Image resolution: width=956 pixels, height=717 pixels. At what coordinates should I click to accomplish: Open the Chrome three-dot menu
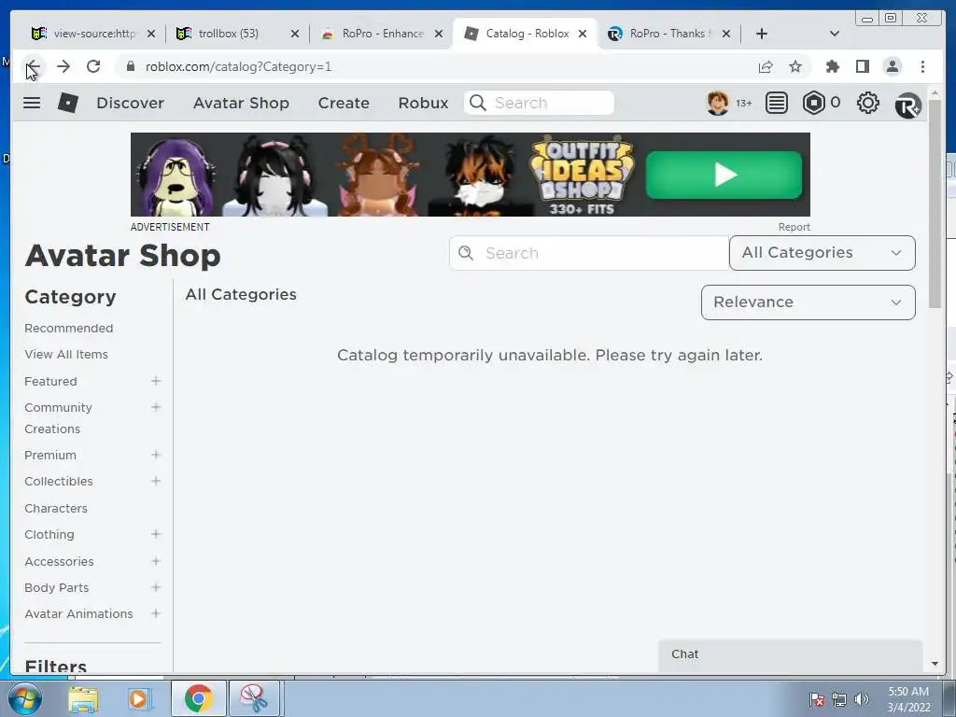coord(922,66)
